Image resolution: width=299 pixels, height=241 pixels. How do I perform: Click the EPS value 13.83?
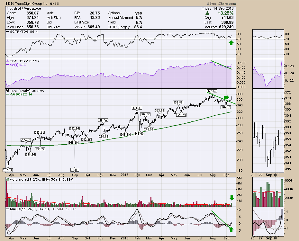tap(95, 18)
